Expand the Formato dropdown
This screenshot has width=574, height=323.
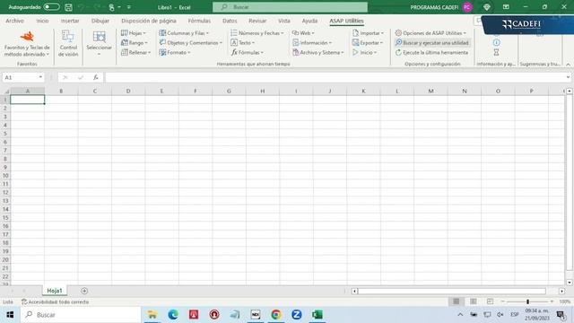[175, 53]
